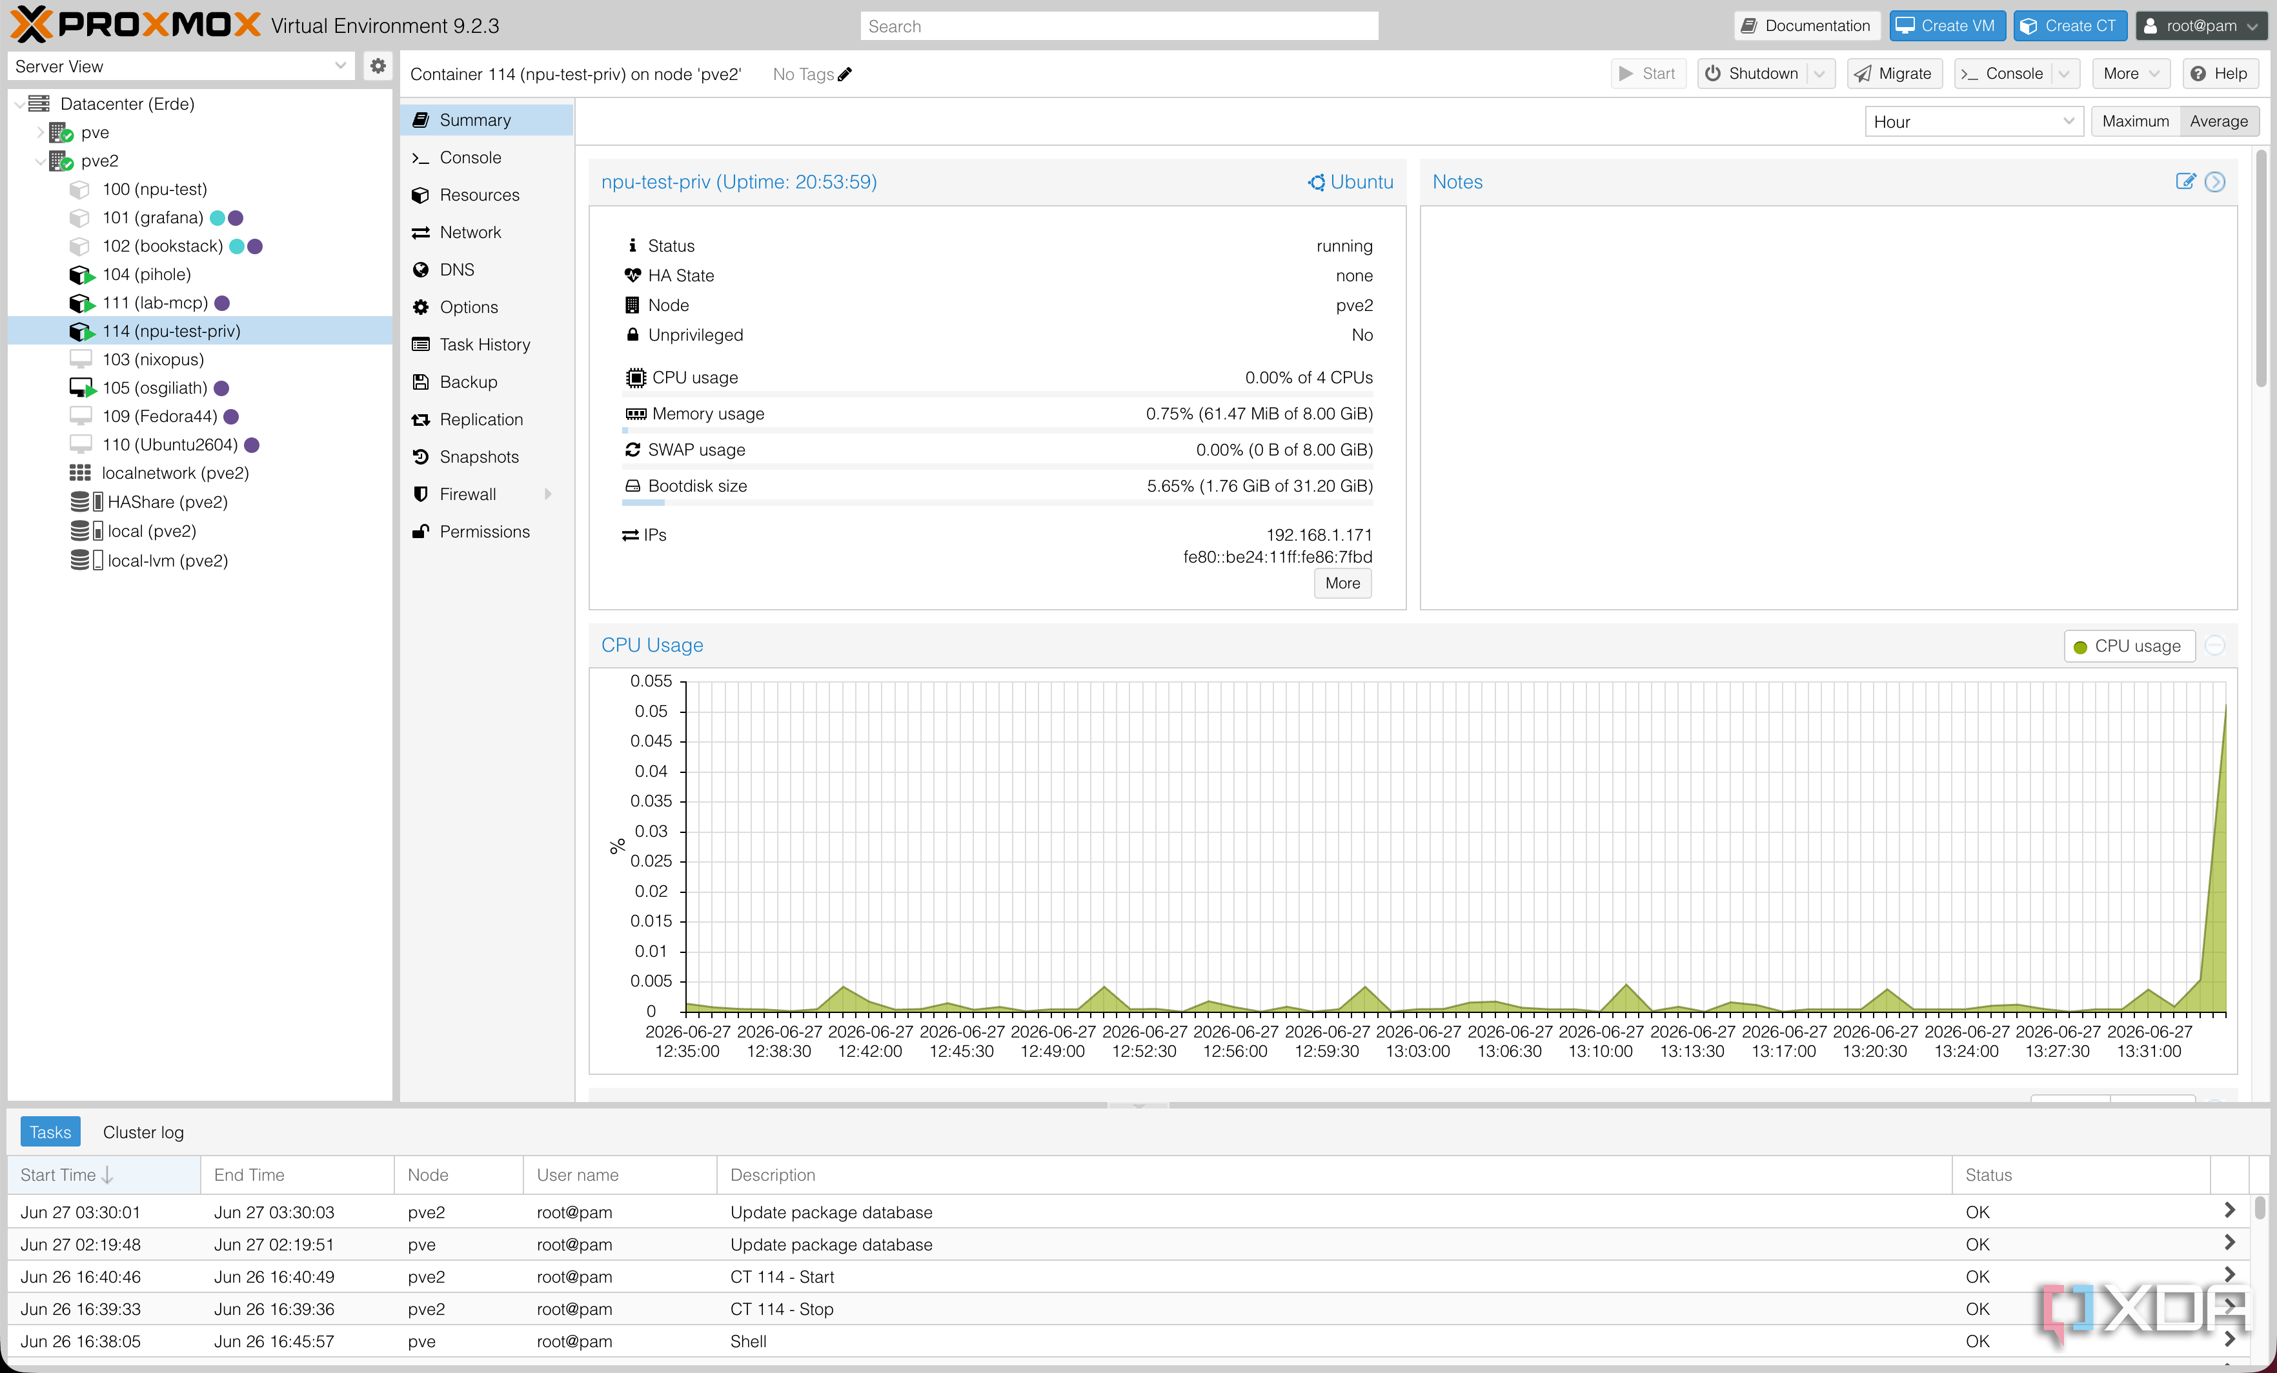Open local-lvm (pve2) storage

click(x=167, y=560)
